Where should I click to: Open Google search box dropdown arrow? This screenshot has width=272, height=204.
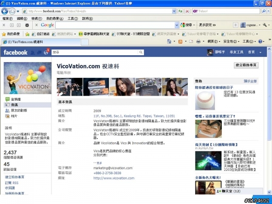pos(177,25)
